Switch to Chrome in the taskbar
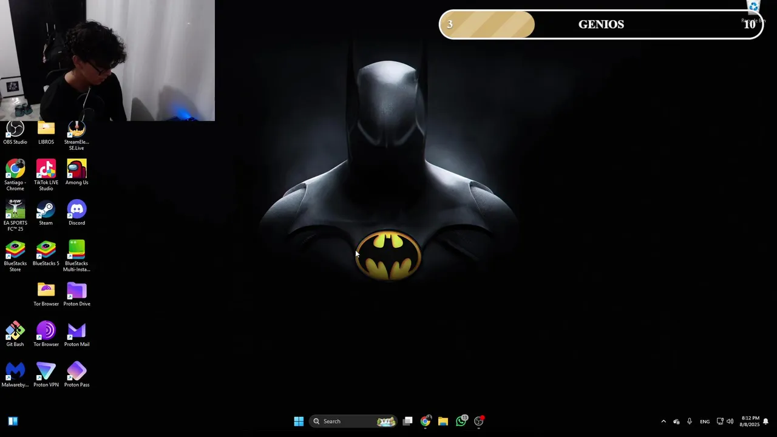The width and height of the screenshot is (777, 437). (426, 421)
